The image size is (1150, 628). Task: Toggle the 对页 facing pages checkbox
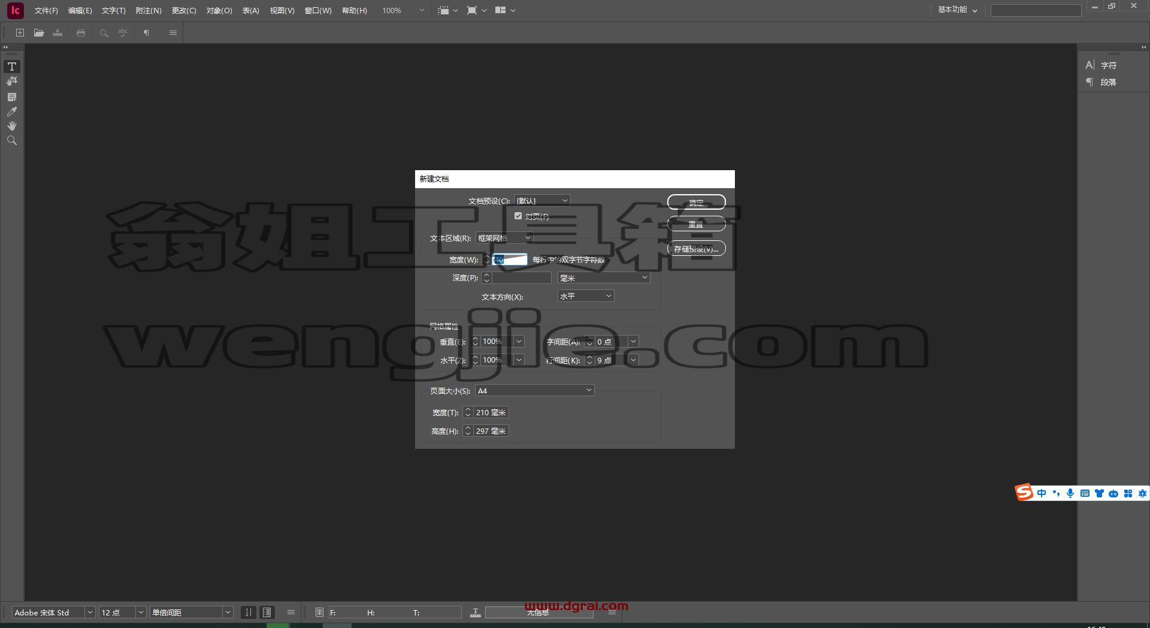click(518, 216)
